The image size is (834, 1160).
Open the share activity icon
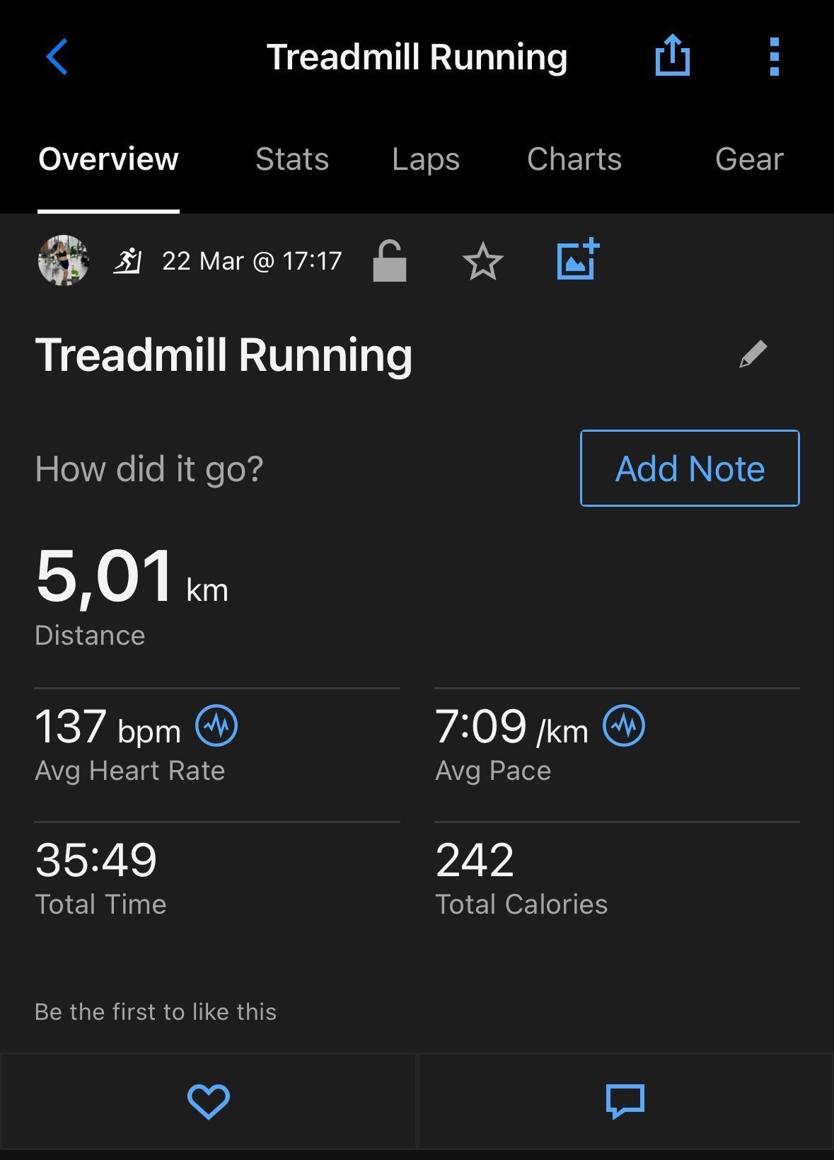click(672, 55)
